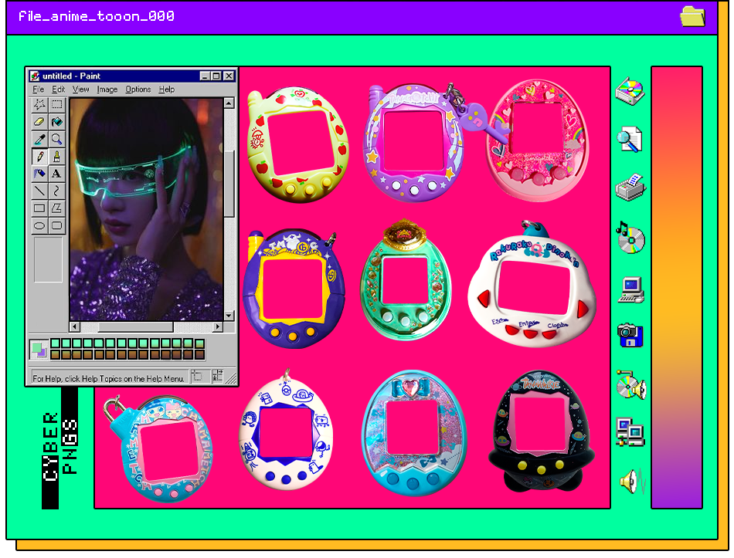Choose the Magnifier tool in Paint

coord(56,139)
